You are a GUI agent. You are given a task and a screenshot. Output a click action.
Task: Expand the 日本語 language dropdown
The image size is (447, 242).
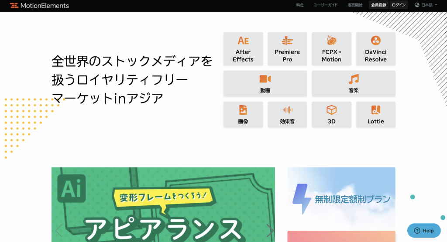pos(426,5)
